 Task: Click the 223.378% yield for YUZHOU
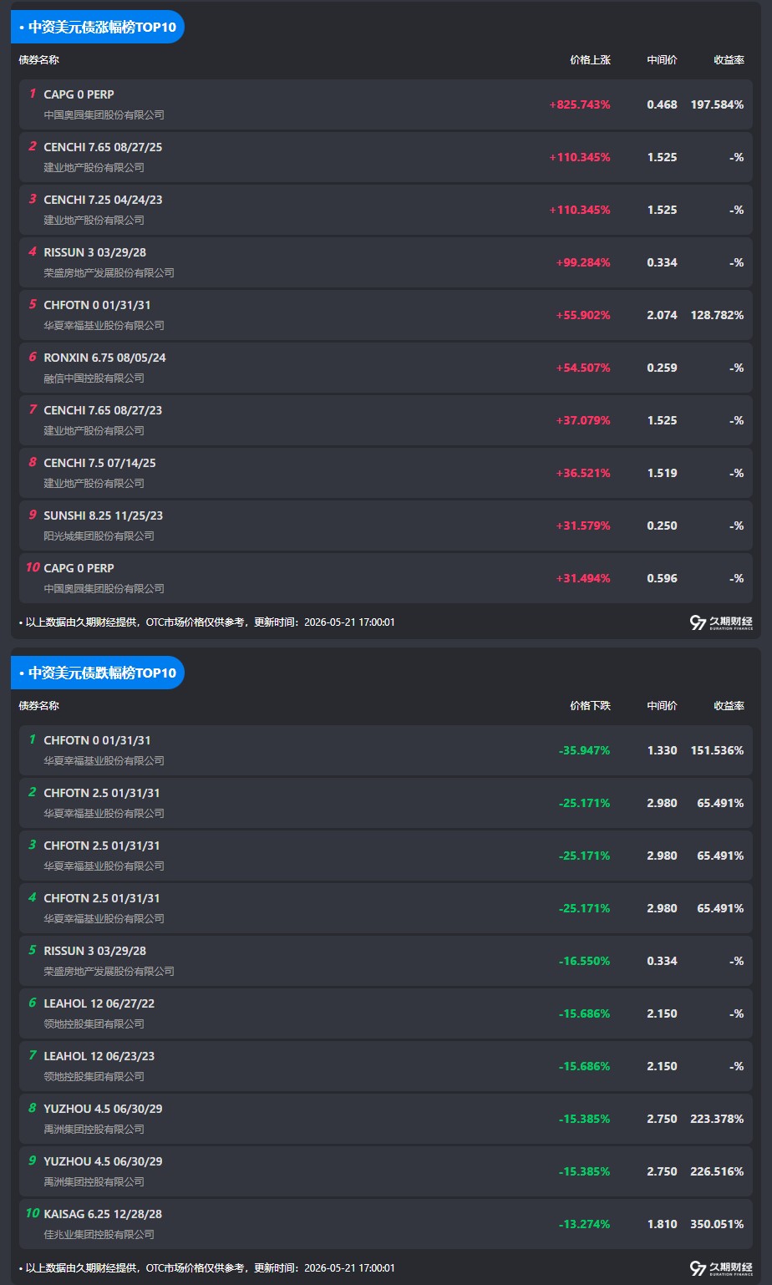coord(717,1119)
